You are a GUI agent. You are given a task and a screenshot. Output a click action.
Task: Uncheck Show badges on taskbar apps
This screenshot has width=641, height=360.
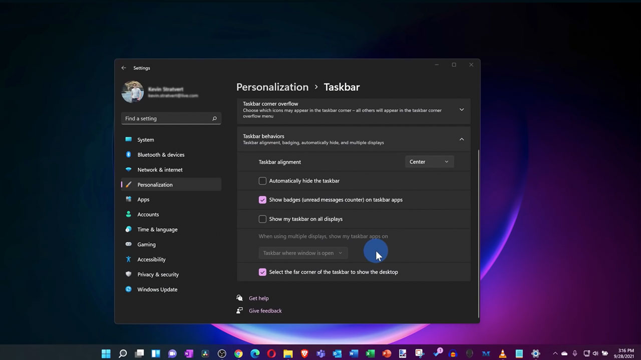(262, 199)
